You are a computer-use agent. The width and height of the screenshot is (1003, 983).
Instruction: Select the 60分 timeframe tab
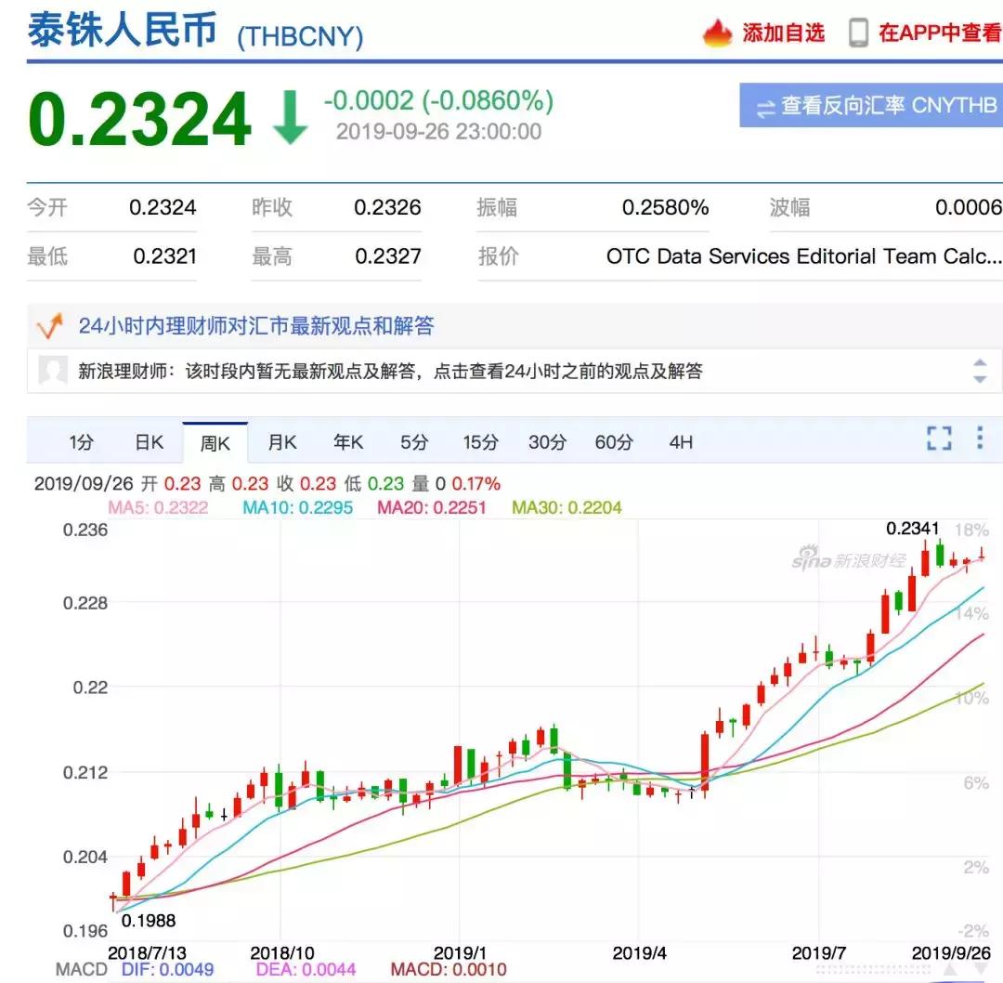(x=612, y=442)
